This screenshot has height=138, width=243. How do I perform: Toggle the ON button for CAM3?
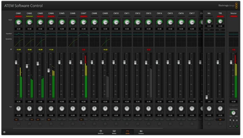(38, 120)
